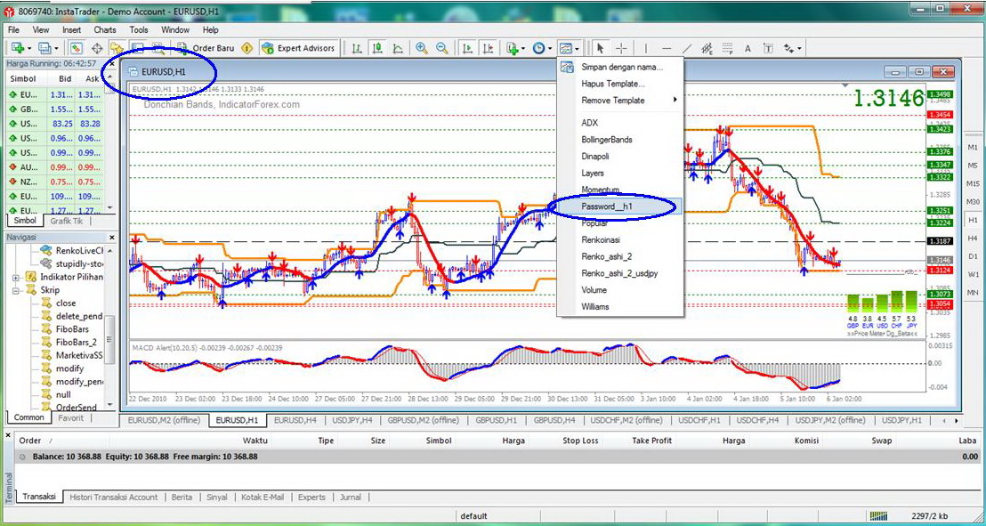
Task: Switch chart to M30 timeframe
Action: point(972,201)
